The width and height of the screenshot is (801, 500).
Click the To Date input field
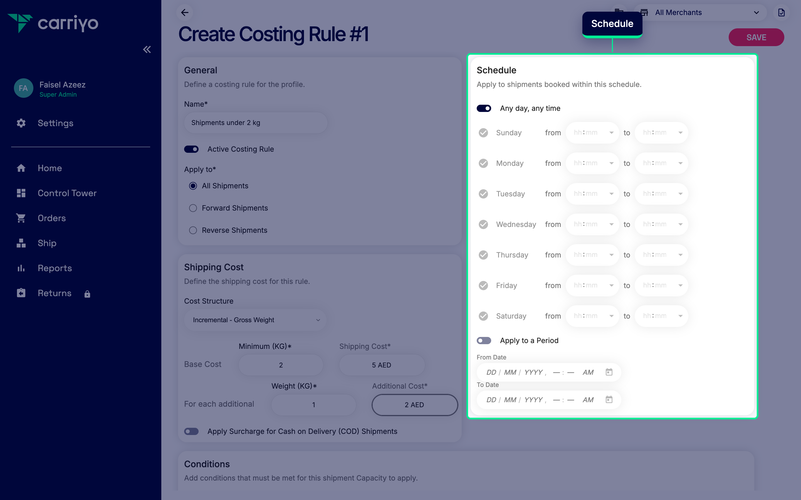pyautogui.click(x=549, y=400)
